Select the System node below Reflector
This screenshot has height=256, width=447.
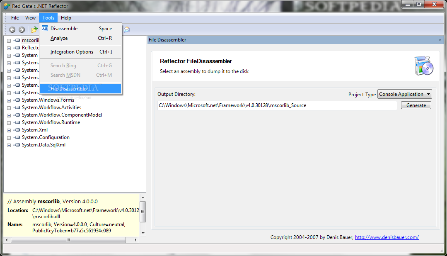(x=30, y=55)
